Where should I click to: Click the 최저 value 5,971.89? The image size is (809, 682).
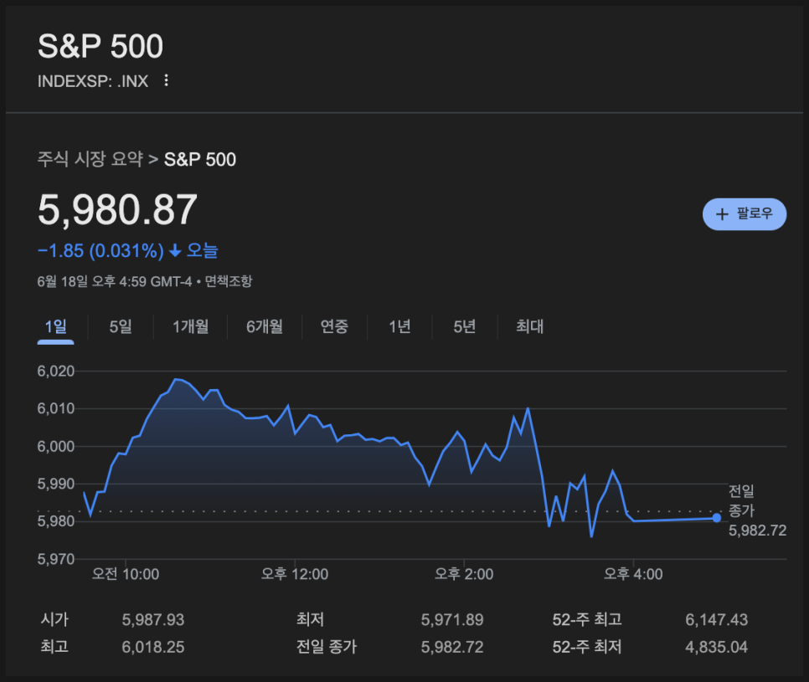(x=452, y=619)
